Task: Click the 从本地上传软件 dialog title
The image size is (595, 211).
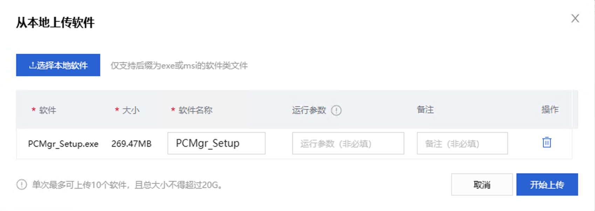Action: tap(55, 23)
